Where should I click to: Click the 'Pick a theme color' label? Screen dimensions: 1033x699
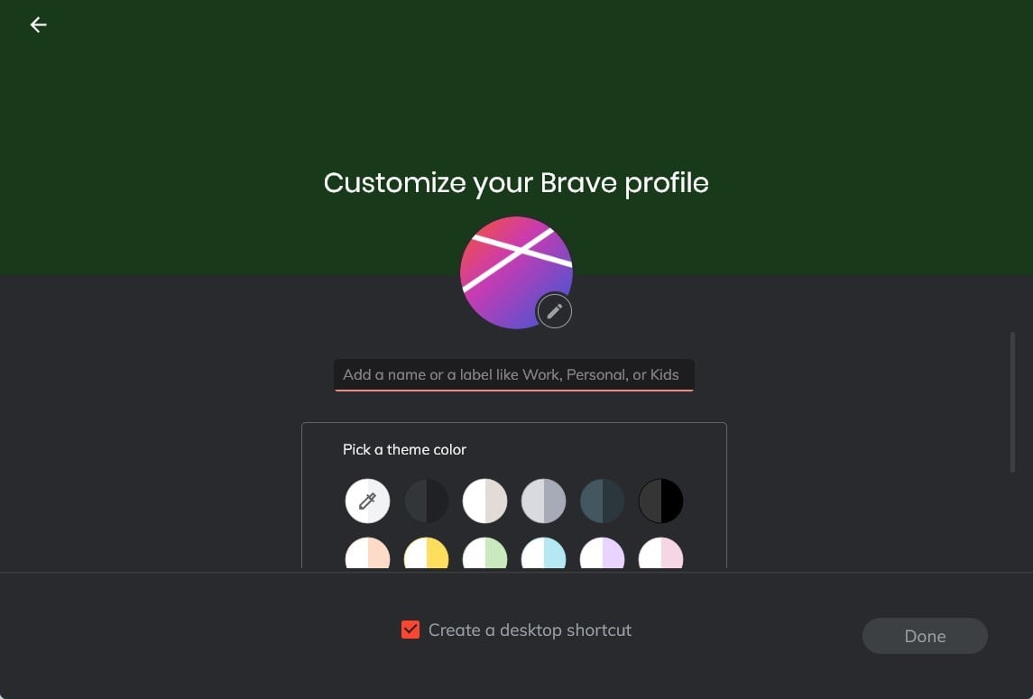404,449
